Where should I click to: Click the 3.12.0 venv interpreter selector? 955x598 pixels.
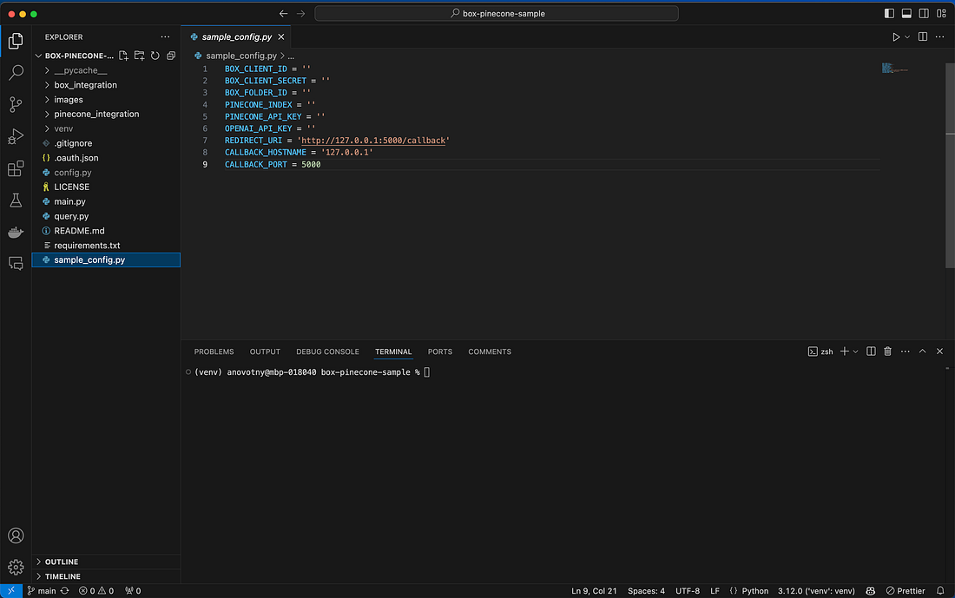coord(816,591)
